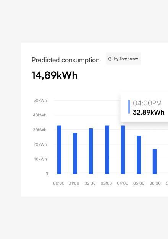Click the 04:00PM tooltip card
The height and width of the screenshot is (239, 168).
click(x=144, y=107)
